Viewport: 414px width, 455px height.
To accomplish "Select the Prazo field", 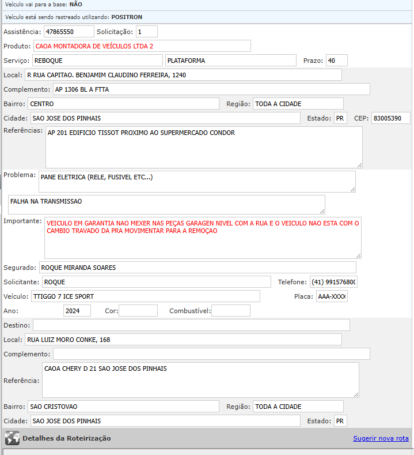I will pos(336,61).
